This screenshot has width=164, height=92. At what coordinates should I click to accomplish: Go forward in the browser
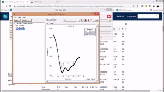[6, 6]
